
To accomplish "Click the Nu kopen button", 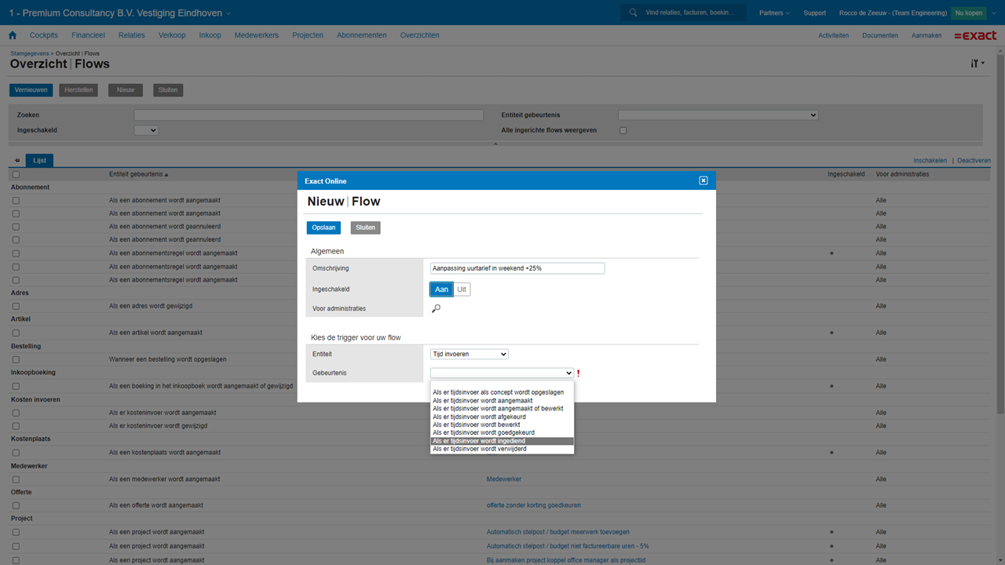I will point(968,13).
